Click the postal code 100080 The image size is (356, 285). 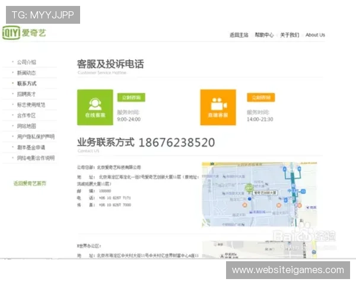coord(105,191)
